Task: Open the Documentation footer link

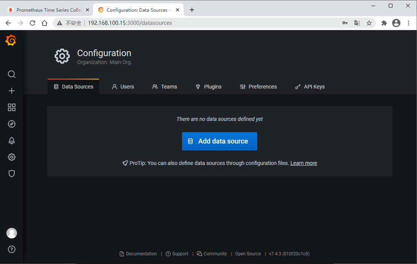Action: (x=138, y=254)
